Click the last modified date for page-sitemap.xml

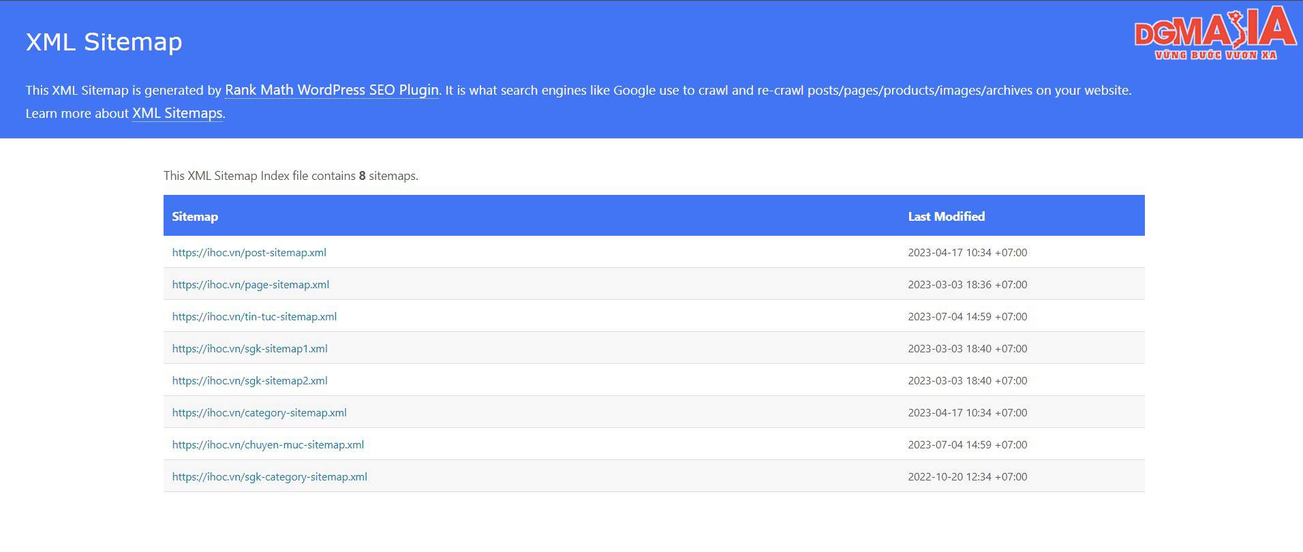point(968,284)
